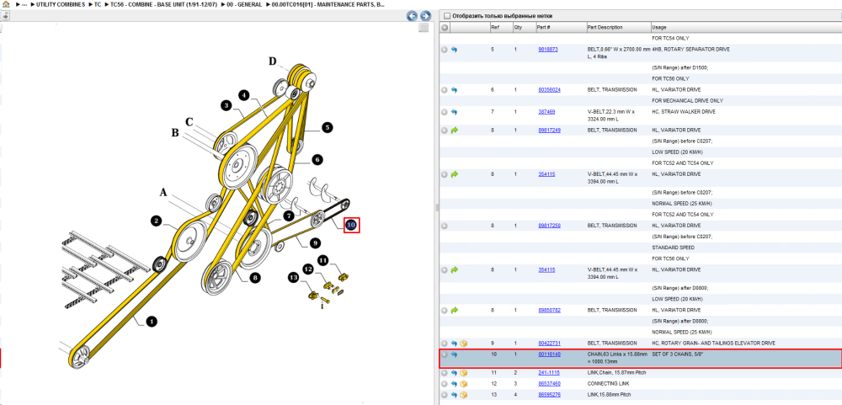The width and height of the screenshot is (842, 405).
Task: Open part number link 89817250
Action: (549, 226)
